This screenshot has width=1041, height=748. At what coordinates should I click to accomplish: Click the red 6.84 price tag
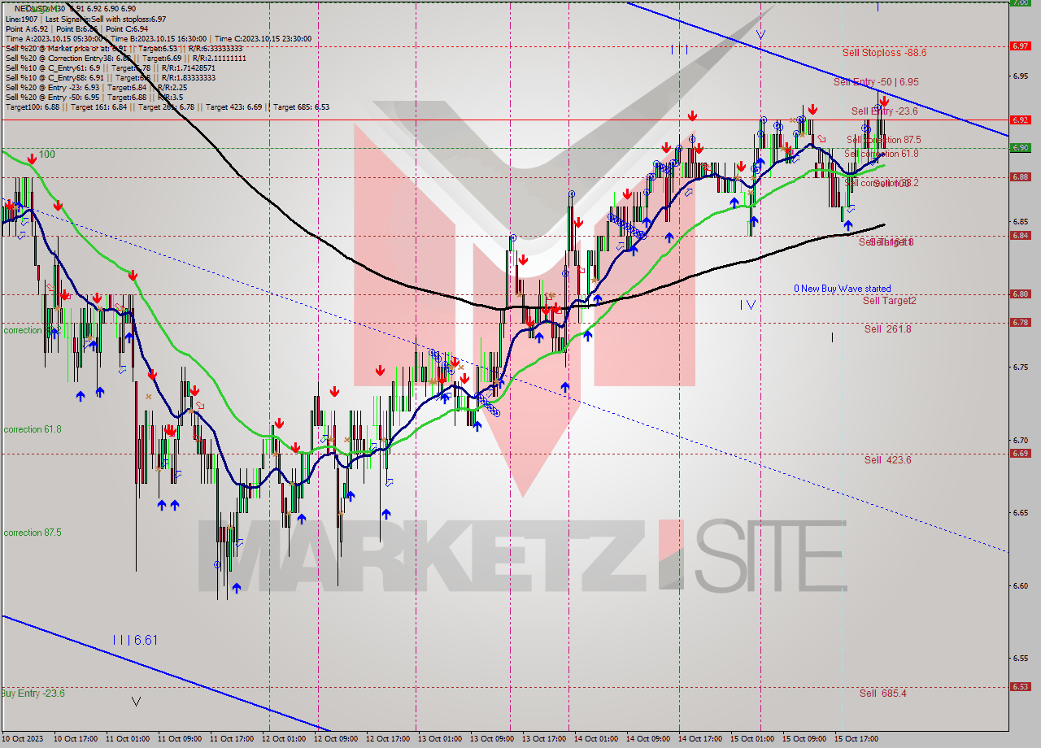point(1020,235)
